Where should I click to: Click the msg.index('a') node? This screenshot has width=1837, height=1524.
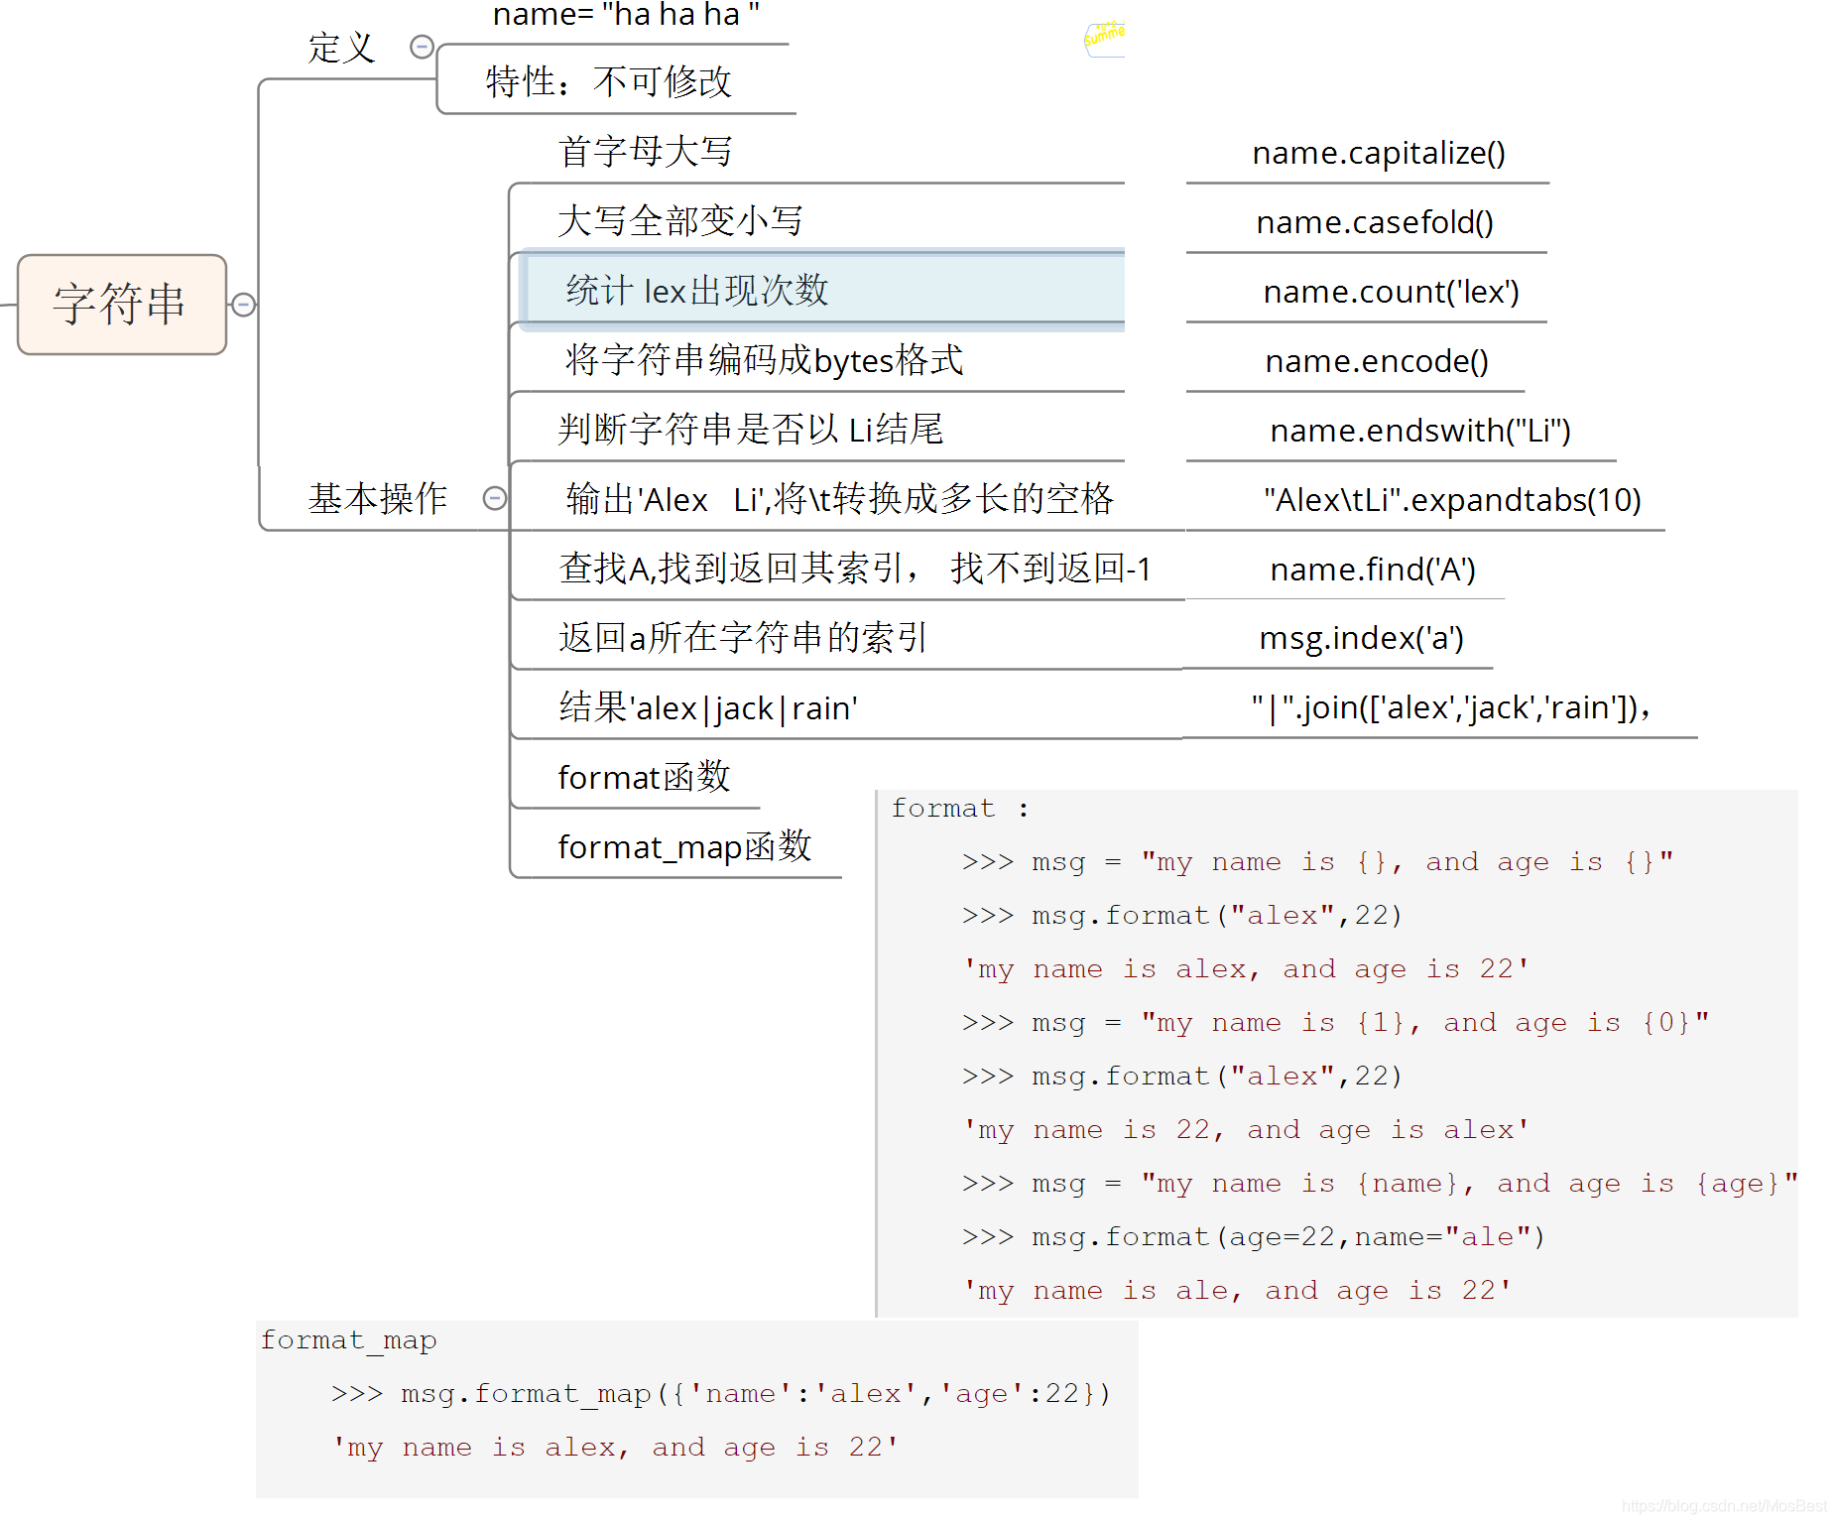tap(1361, 638)
